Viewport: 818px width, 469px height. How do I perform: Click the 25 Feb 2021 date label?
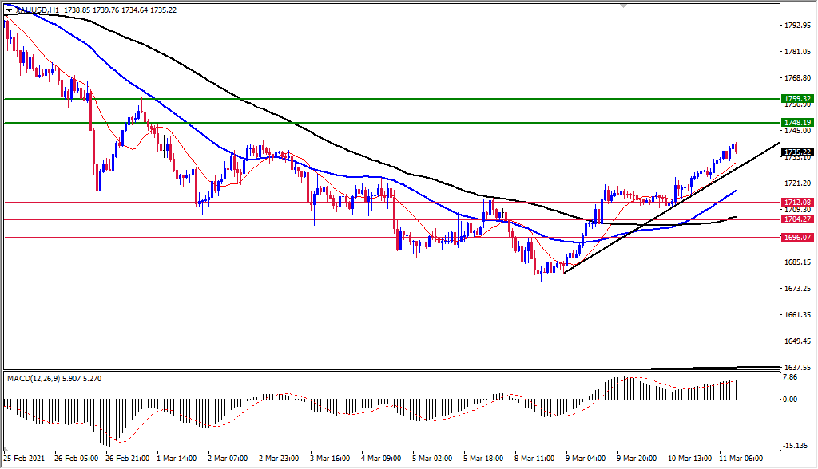pyautogui.click(x=24, y=459)
